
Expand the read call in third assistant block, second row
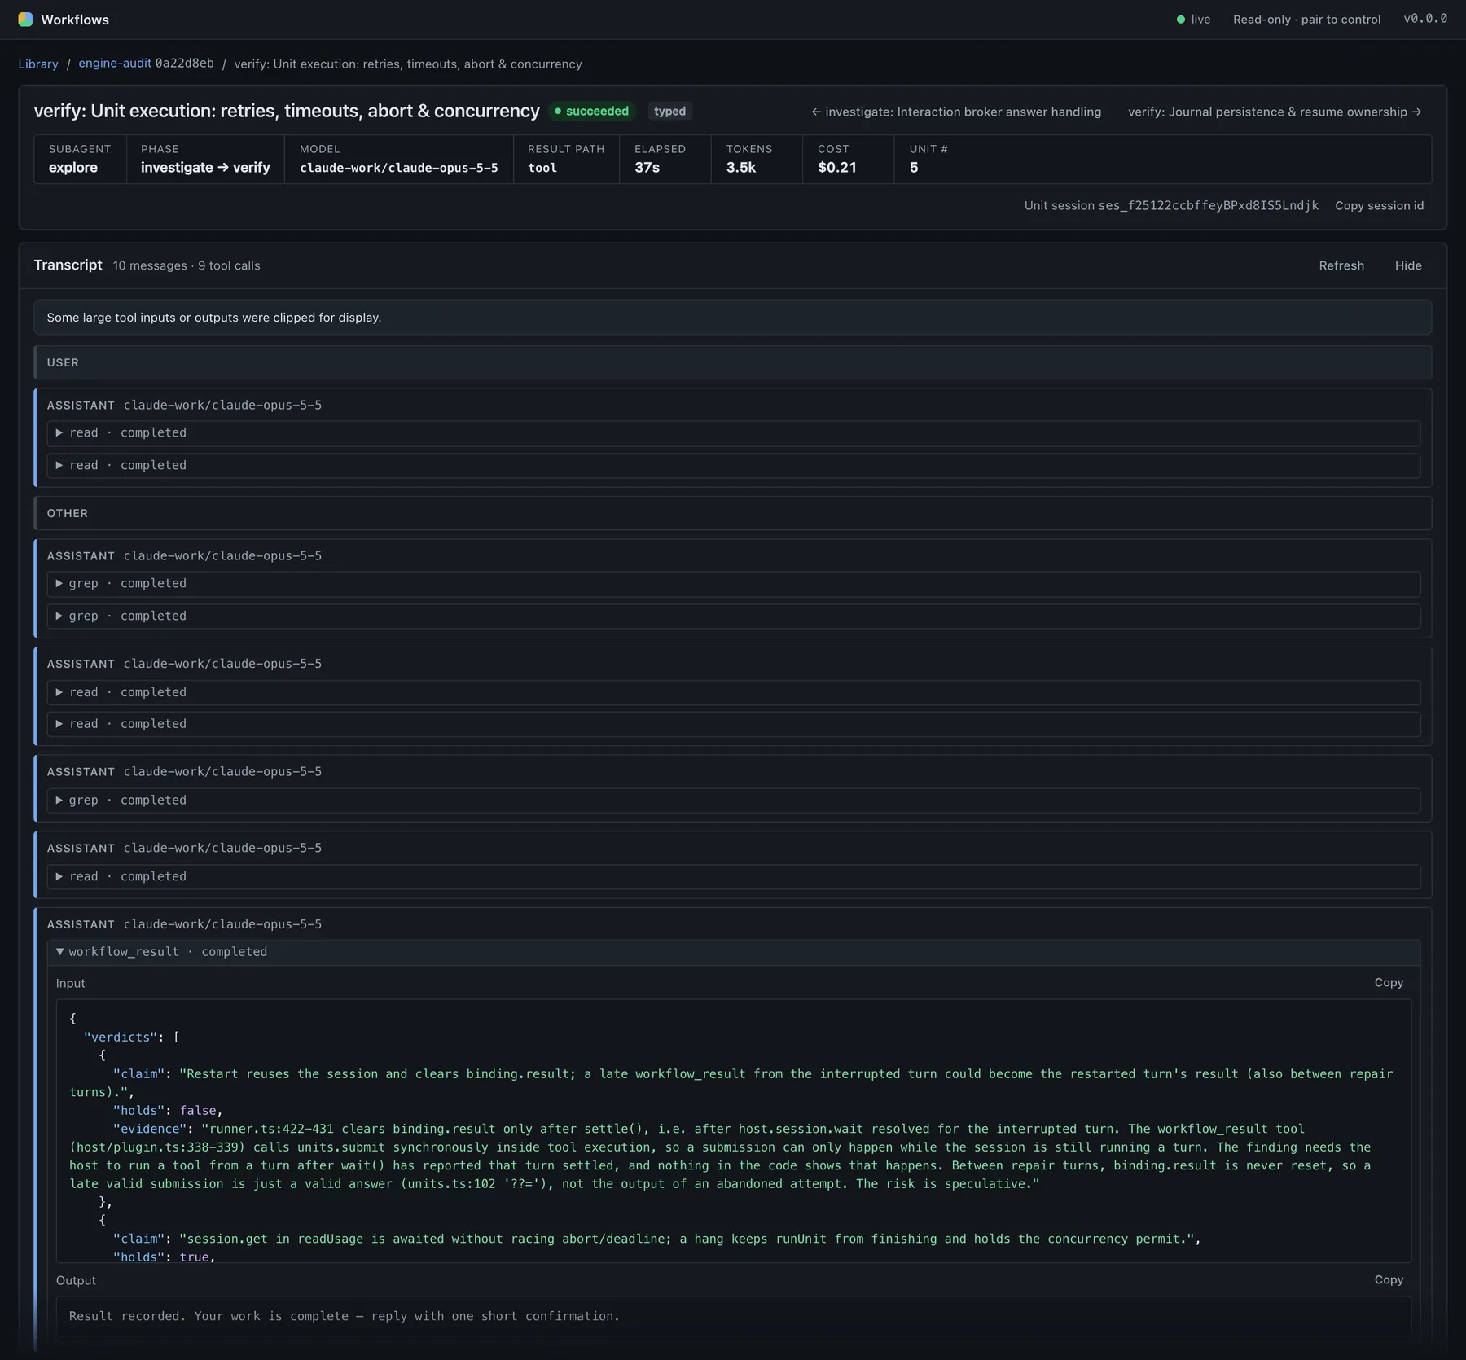(733, 724)
